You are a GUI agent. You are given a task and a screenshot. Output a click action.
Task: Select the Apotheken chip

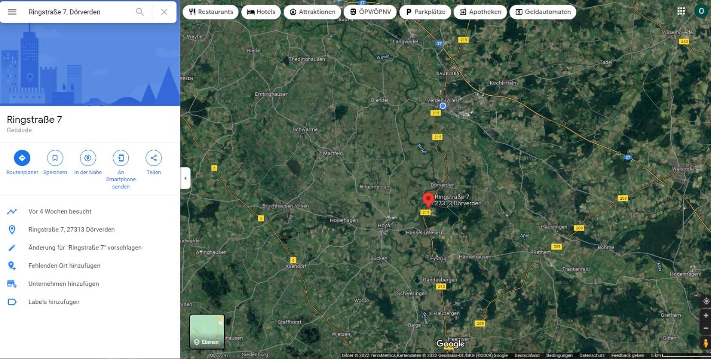480,12
